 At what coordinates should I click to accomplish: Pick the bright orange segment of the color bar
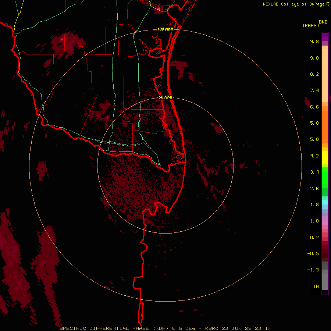click(x=325, y=127)
